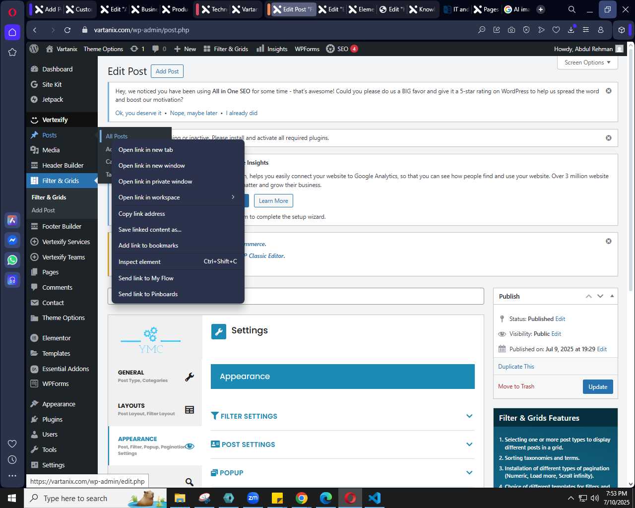Collapse the Publish panel toggle
Viewport: 635px width, 508px height.
[612, 296]
